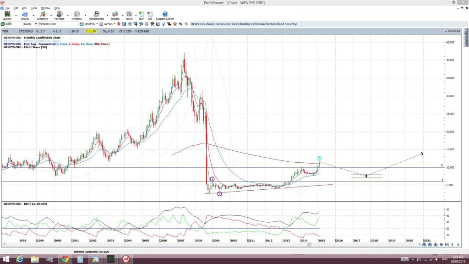The height and width of the screenshot is (264, 469).
Task: Click the Windows Start button
Action: pos(5,259)
